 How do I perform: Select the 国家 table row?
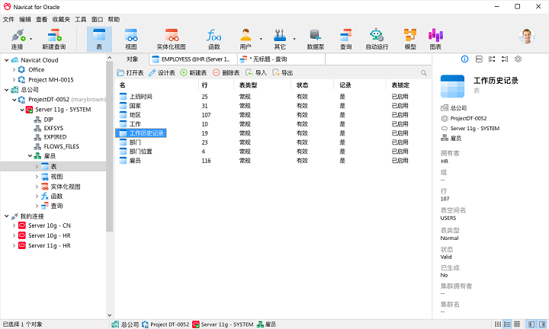click(x=273, y=106)
